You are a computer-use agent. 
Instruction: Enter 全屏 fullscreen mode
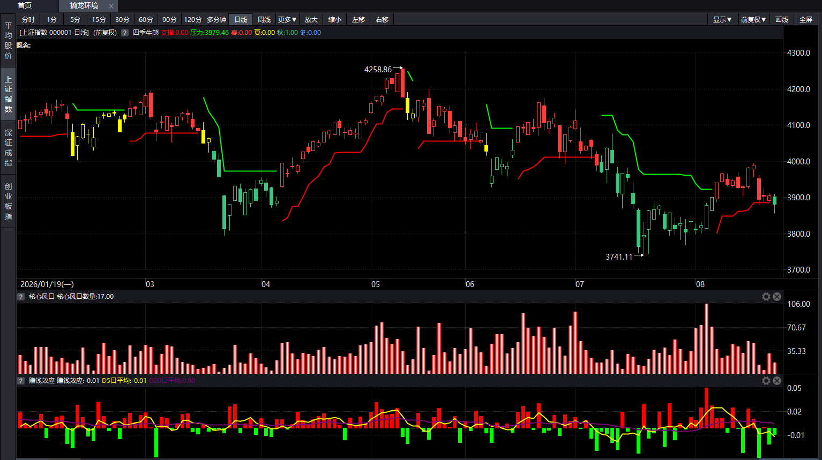pyautogui.click(x=806, y=20)
